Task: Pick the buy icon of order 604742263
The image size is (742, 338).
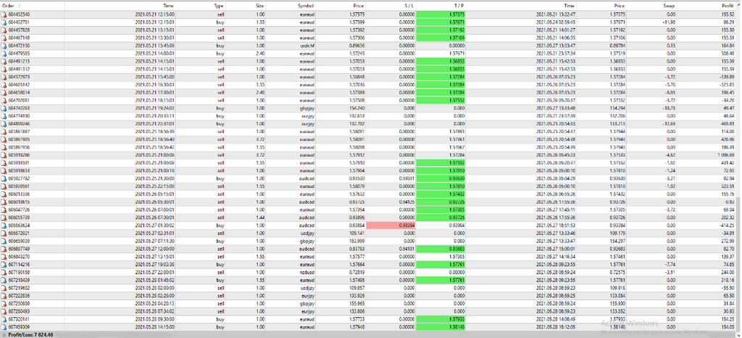Action: 4,109
